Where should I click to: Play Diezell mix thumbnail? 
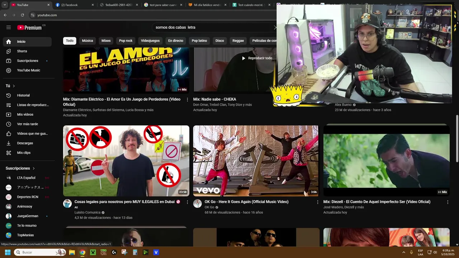(x=387, y=161)
